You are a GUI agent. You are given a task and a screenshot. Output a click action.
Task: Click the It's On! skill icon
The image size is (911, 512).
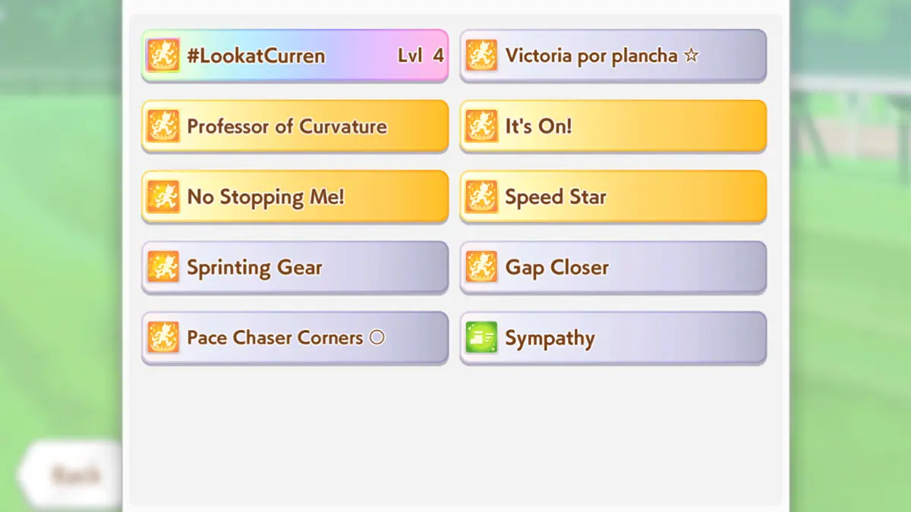[481, 126]
